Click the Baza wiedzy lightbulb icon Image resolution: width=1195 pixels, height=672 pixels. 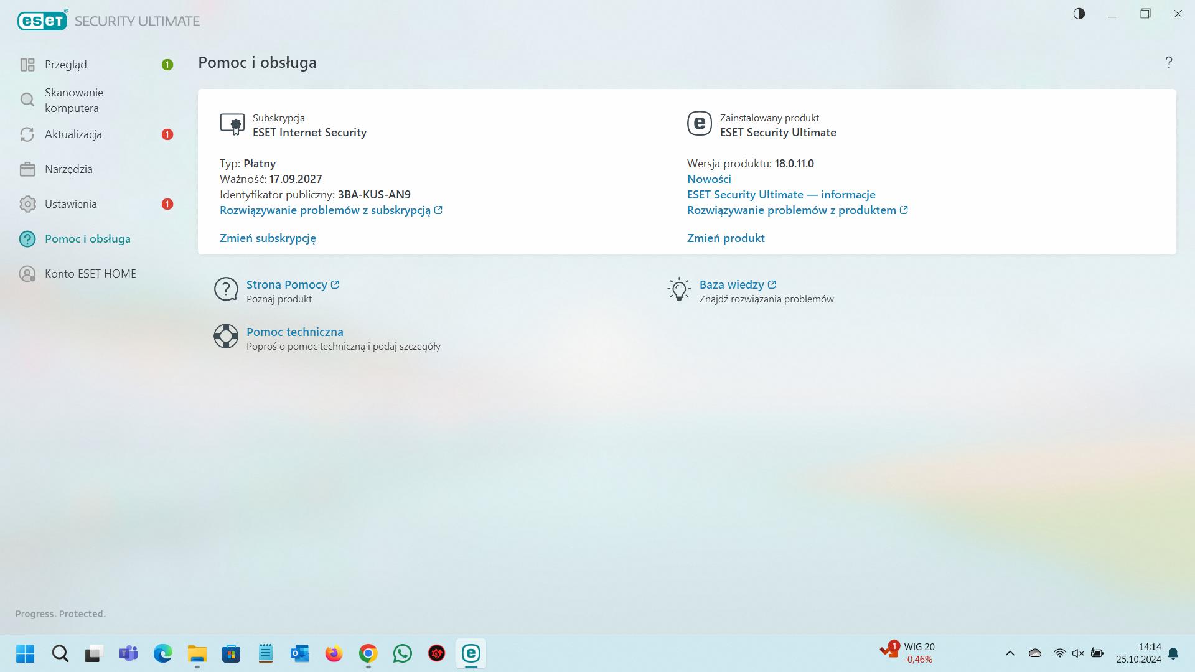pos(679,289)
